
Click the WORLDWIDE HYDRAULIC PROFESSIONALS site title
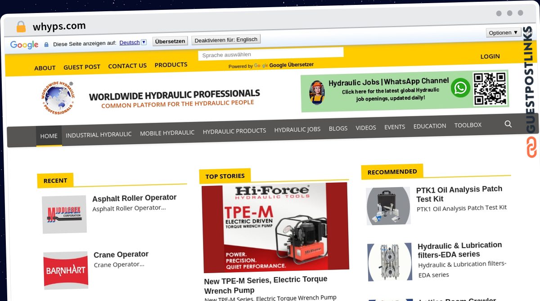click(175, 95)
